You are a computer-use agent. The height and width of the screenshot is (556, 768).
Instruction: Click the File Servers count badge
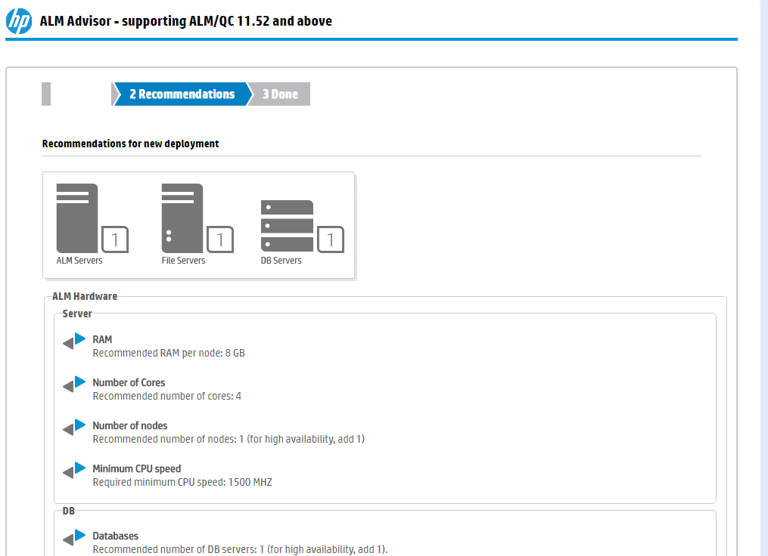pyautogui.click(x=220, y=239)
